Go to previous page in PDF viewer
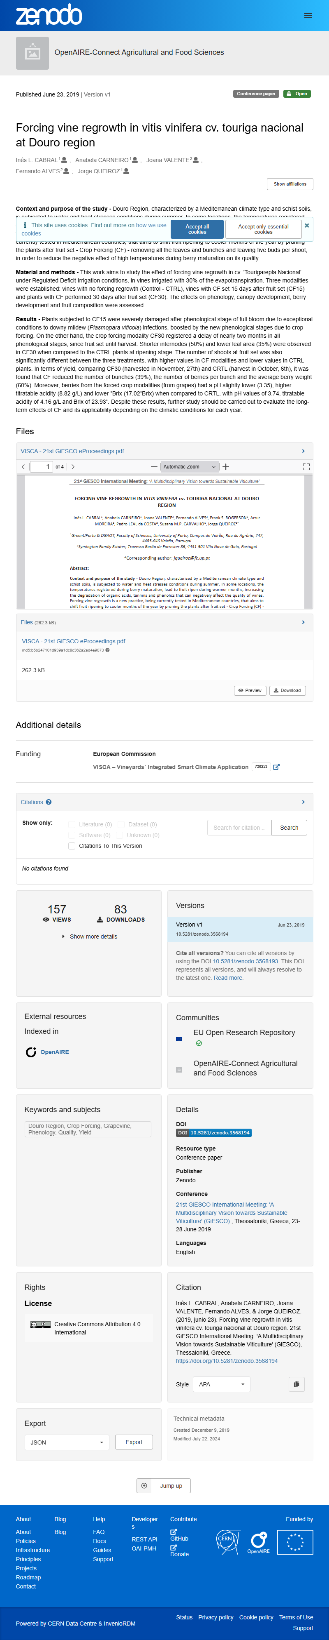The image size is (329, 1640). (23, 467)
